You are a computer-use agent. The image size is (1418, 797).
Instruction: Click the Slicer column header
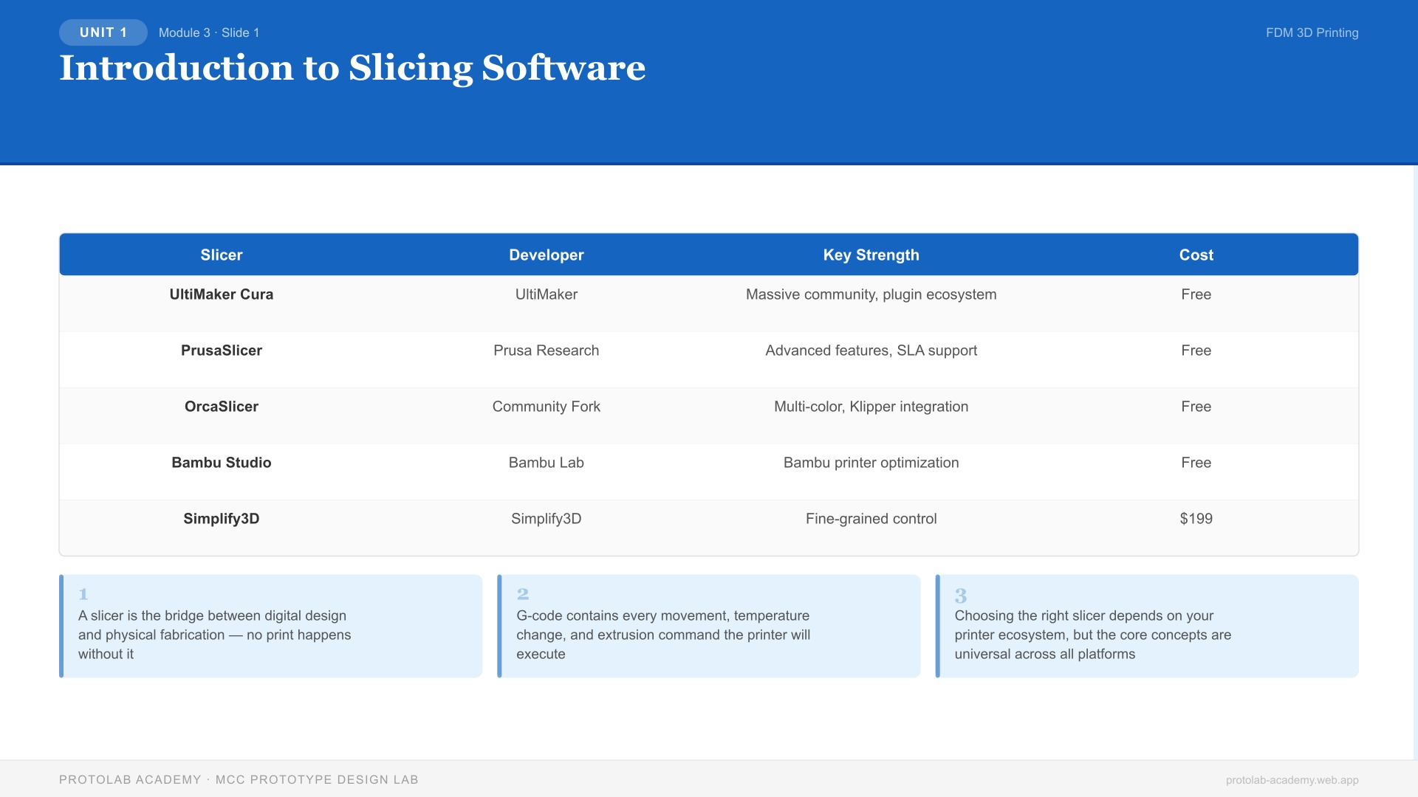click(222, 255)
